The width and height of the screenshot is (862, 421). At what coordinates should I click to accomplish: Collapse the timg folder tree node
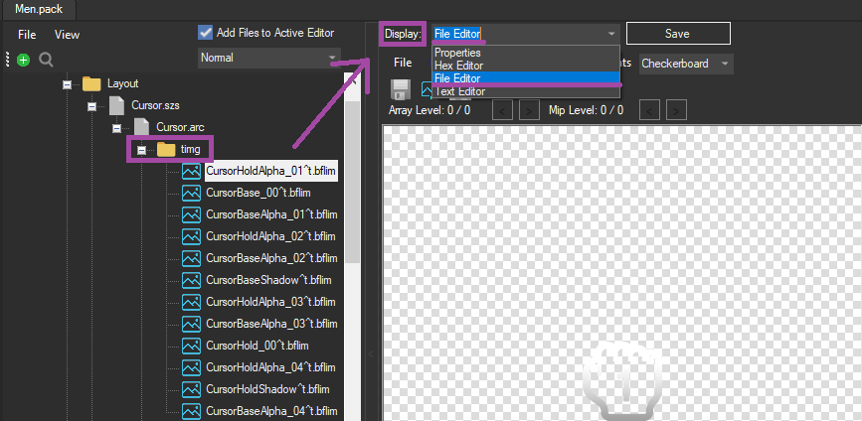[x=142, y=150]
